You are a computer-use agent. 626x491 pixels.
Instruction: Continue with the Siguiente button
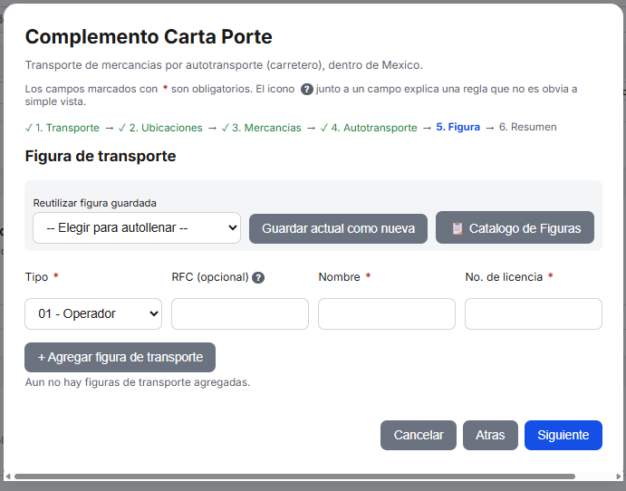(563, 435)
